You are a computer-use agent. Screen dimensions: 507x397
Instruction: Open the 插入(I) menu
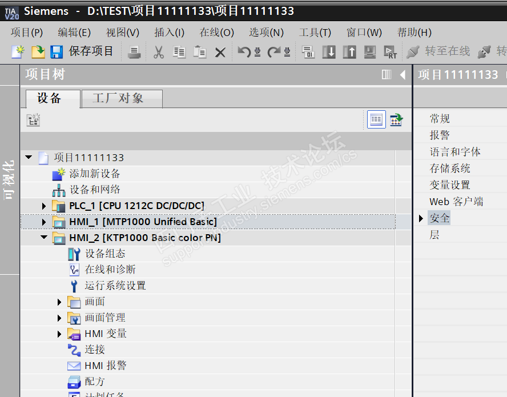[170, 33]
